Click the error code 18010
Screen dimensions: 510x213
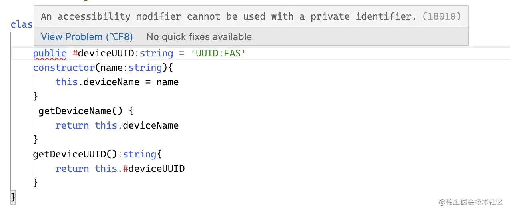(x=442, y=16)
